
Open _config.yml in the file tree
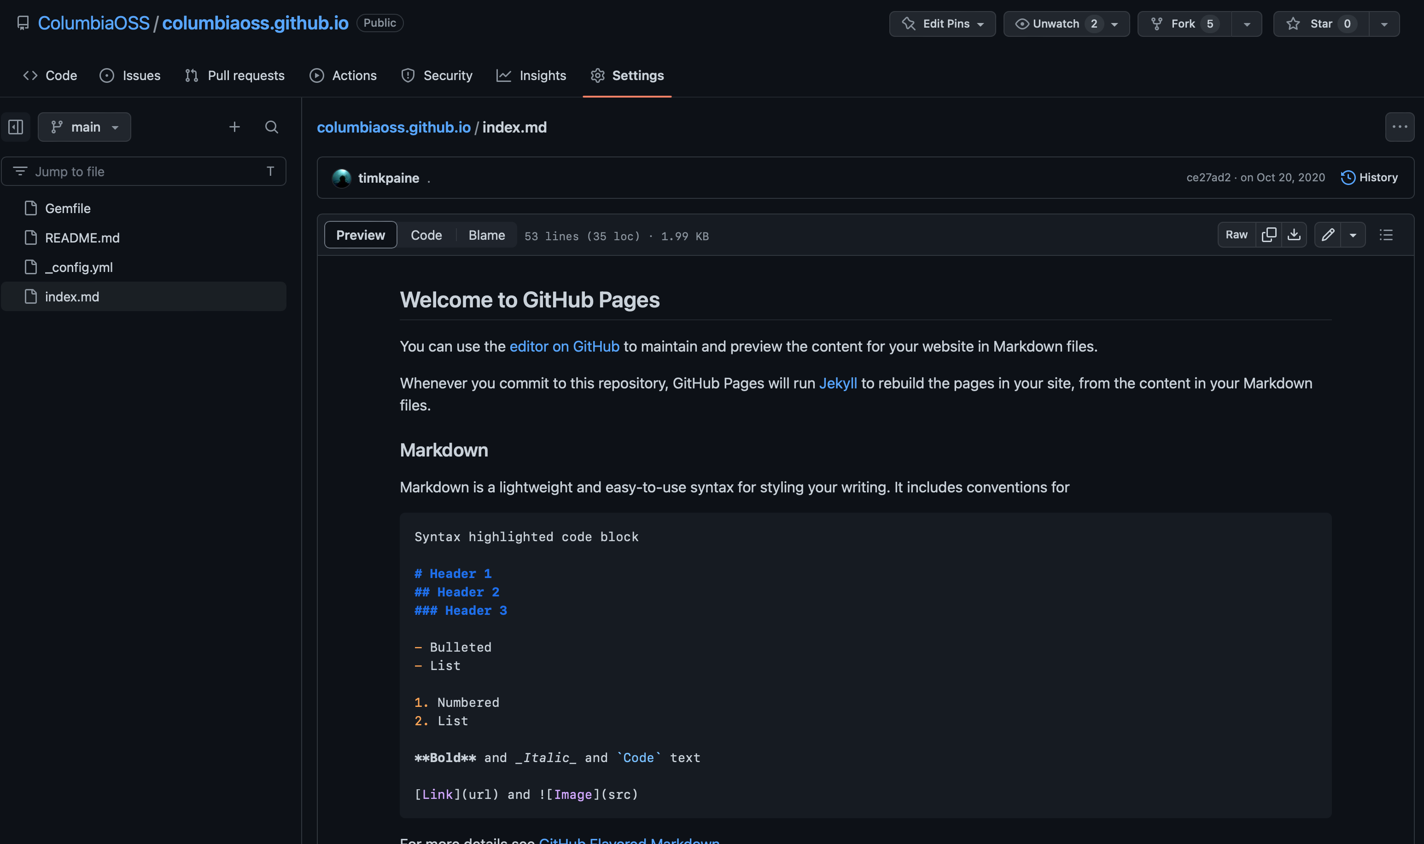coord(143,267)
